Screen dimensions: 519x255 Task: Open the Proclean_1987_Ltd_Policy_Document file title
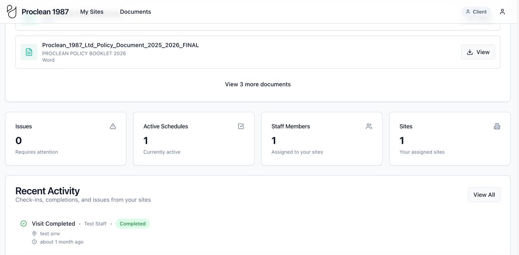[120, 45]
